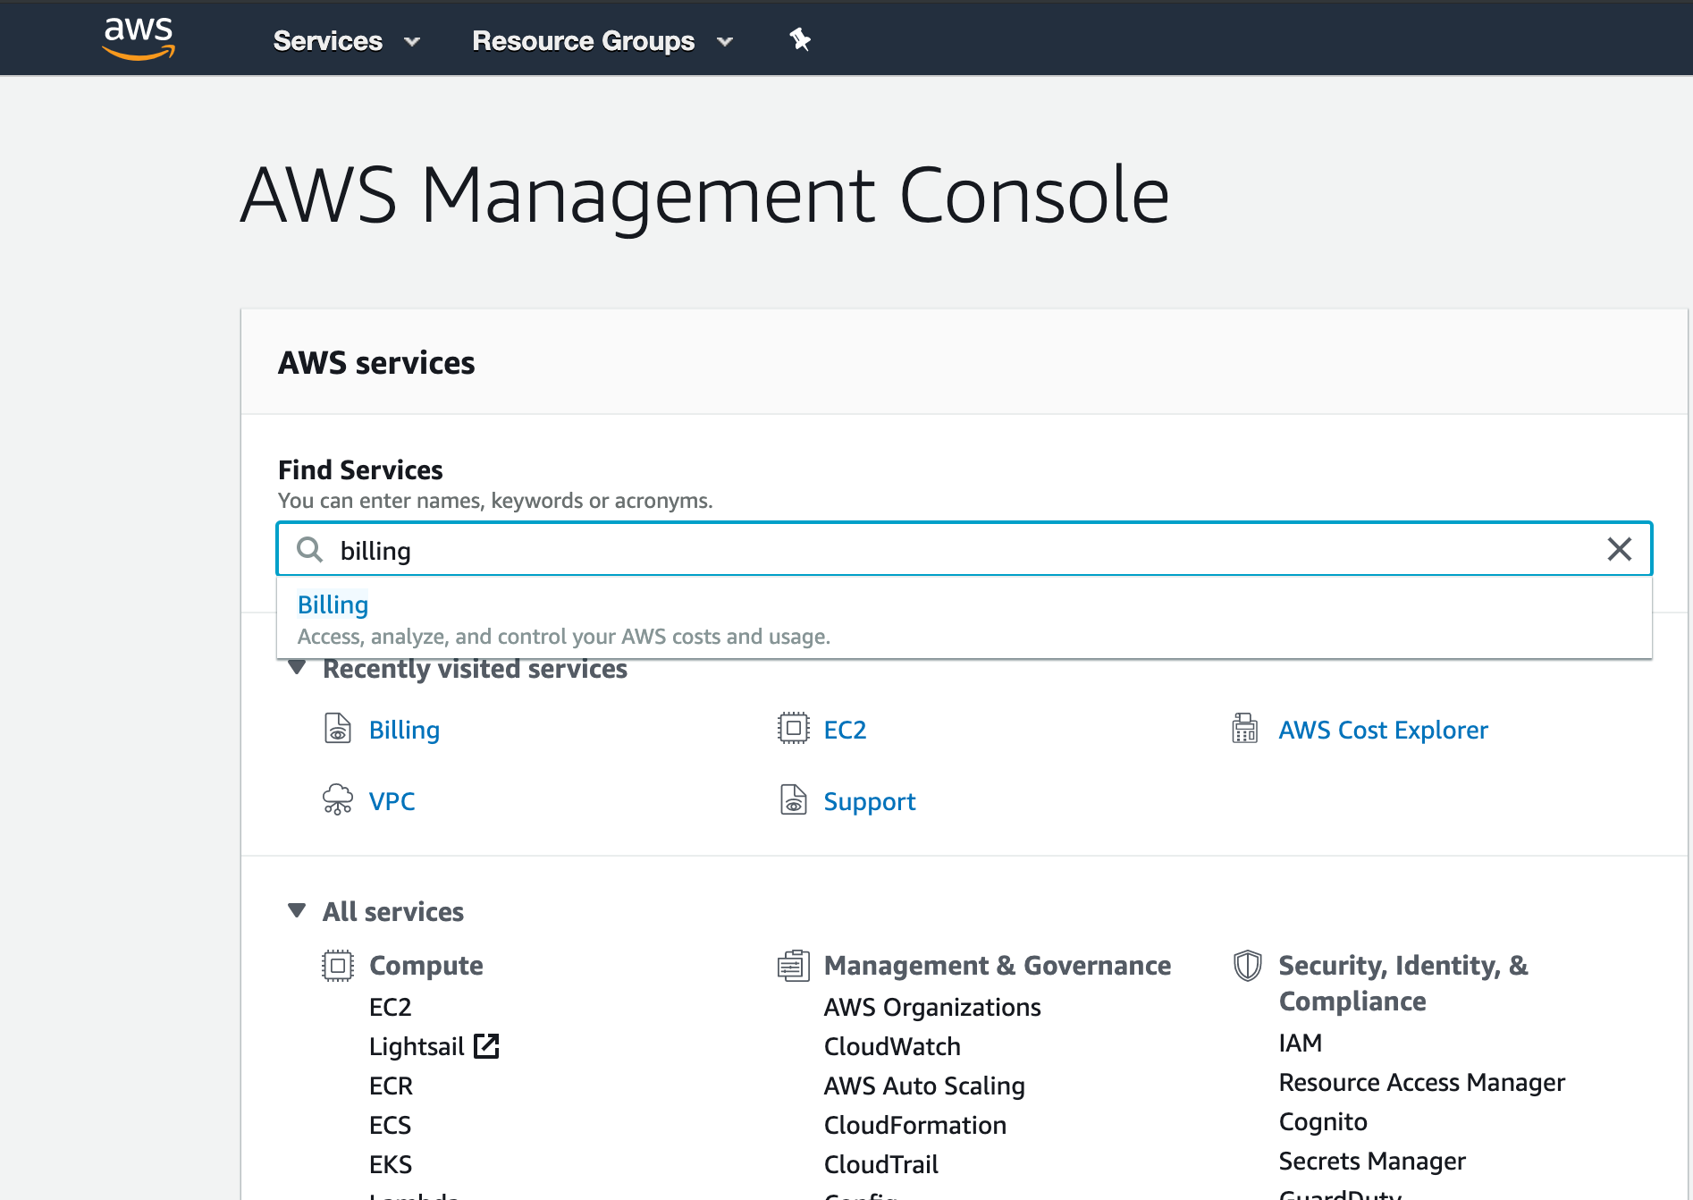Click the magnifier icon in Find Services
Image resolution: width=1693 pixels, height=1200 pixels.
(x=309, y=549)
